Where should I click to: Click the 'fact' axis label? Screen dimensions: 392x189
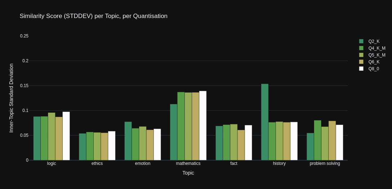pyautogui.click(x=234, y=163)
